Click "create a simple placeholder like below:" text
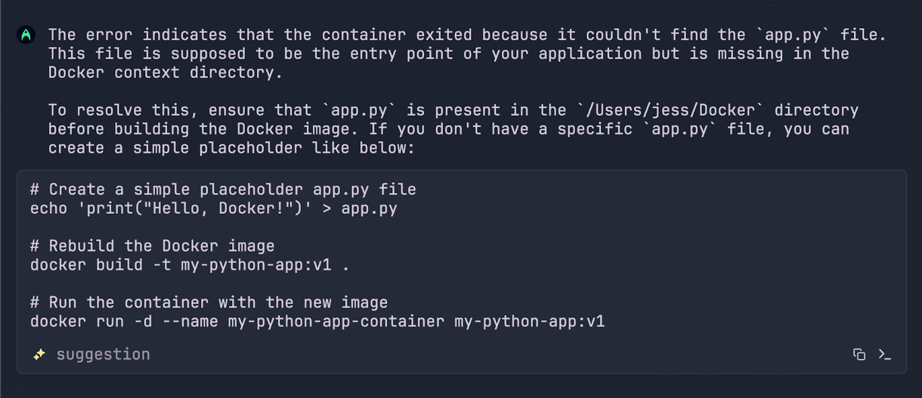Image resolution: width=922 pixels, height=398 pixels. (x=231, y=148)
